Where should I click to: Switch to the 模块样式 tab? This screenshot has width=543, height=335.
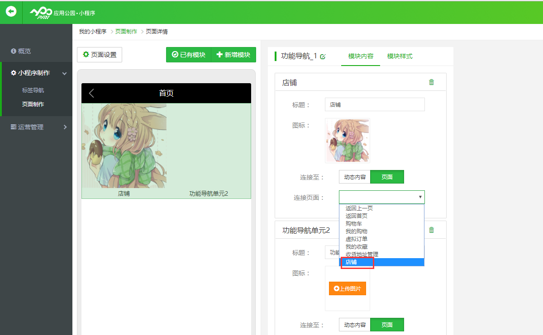click(400, 57)
